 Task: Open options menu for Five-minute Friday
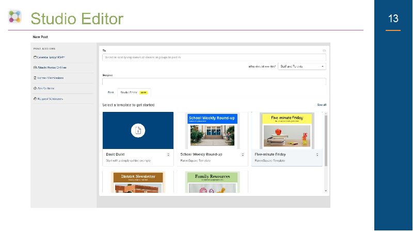pyautogui.click(x=317, y=155)
